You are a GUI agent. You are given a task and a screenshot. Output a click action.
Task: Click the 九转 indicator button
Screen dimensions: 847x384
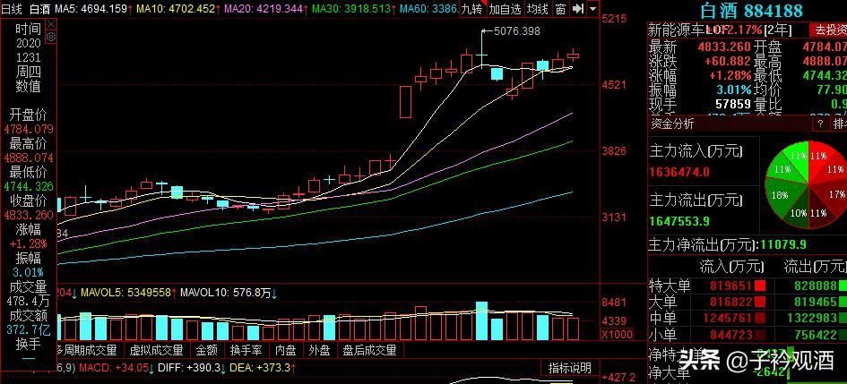tap(472, 9)
